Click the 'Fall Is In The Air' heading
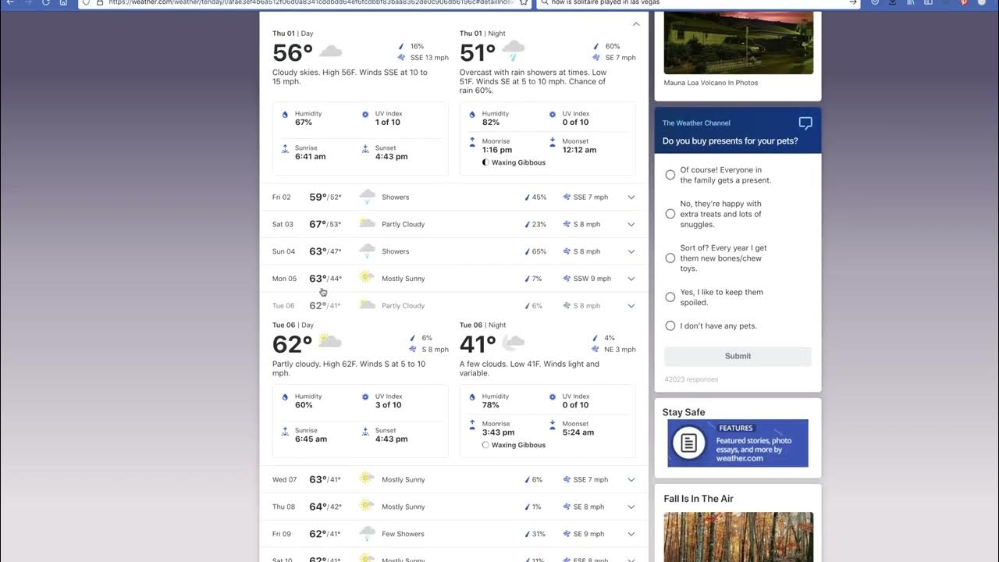This screenshot has width=999, height=562. pos(699,499)
